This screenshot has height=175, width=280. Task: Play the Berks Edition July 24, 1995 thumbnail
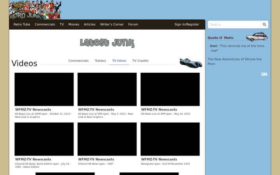pos(44,139)
